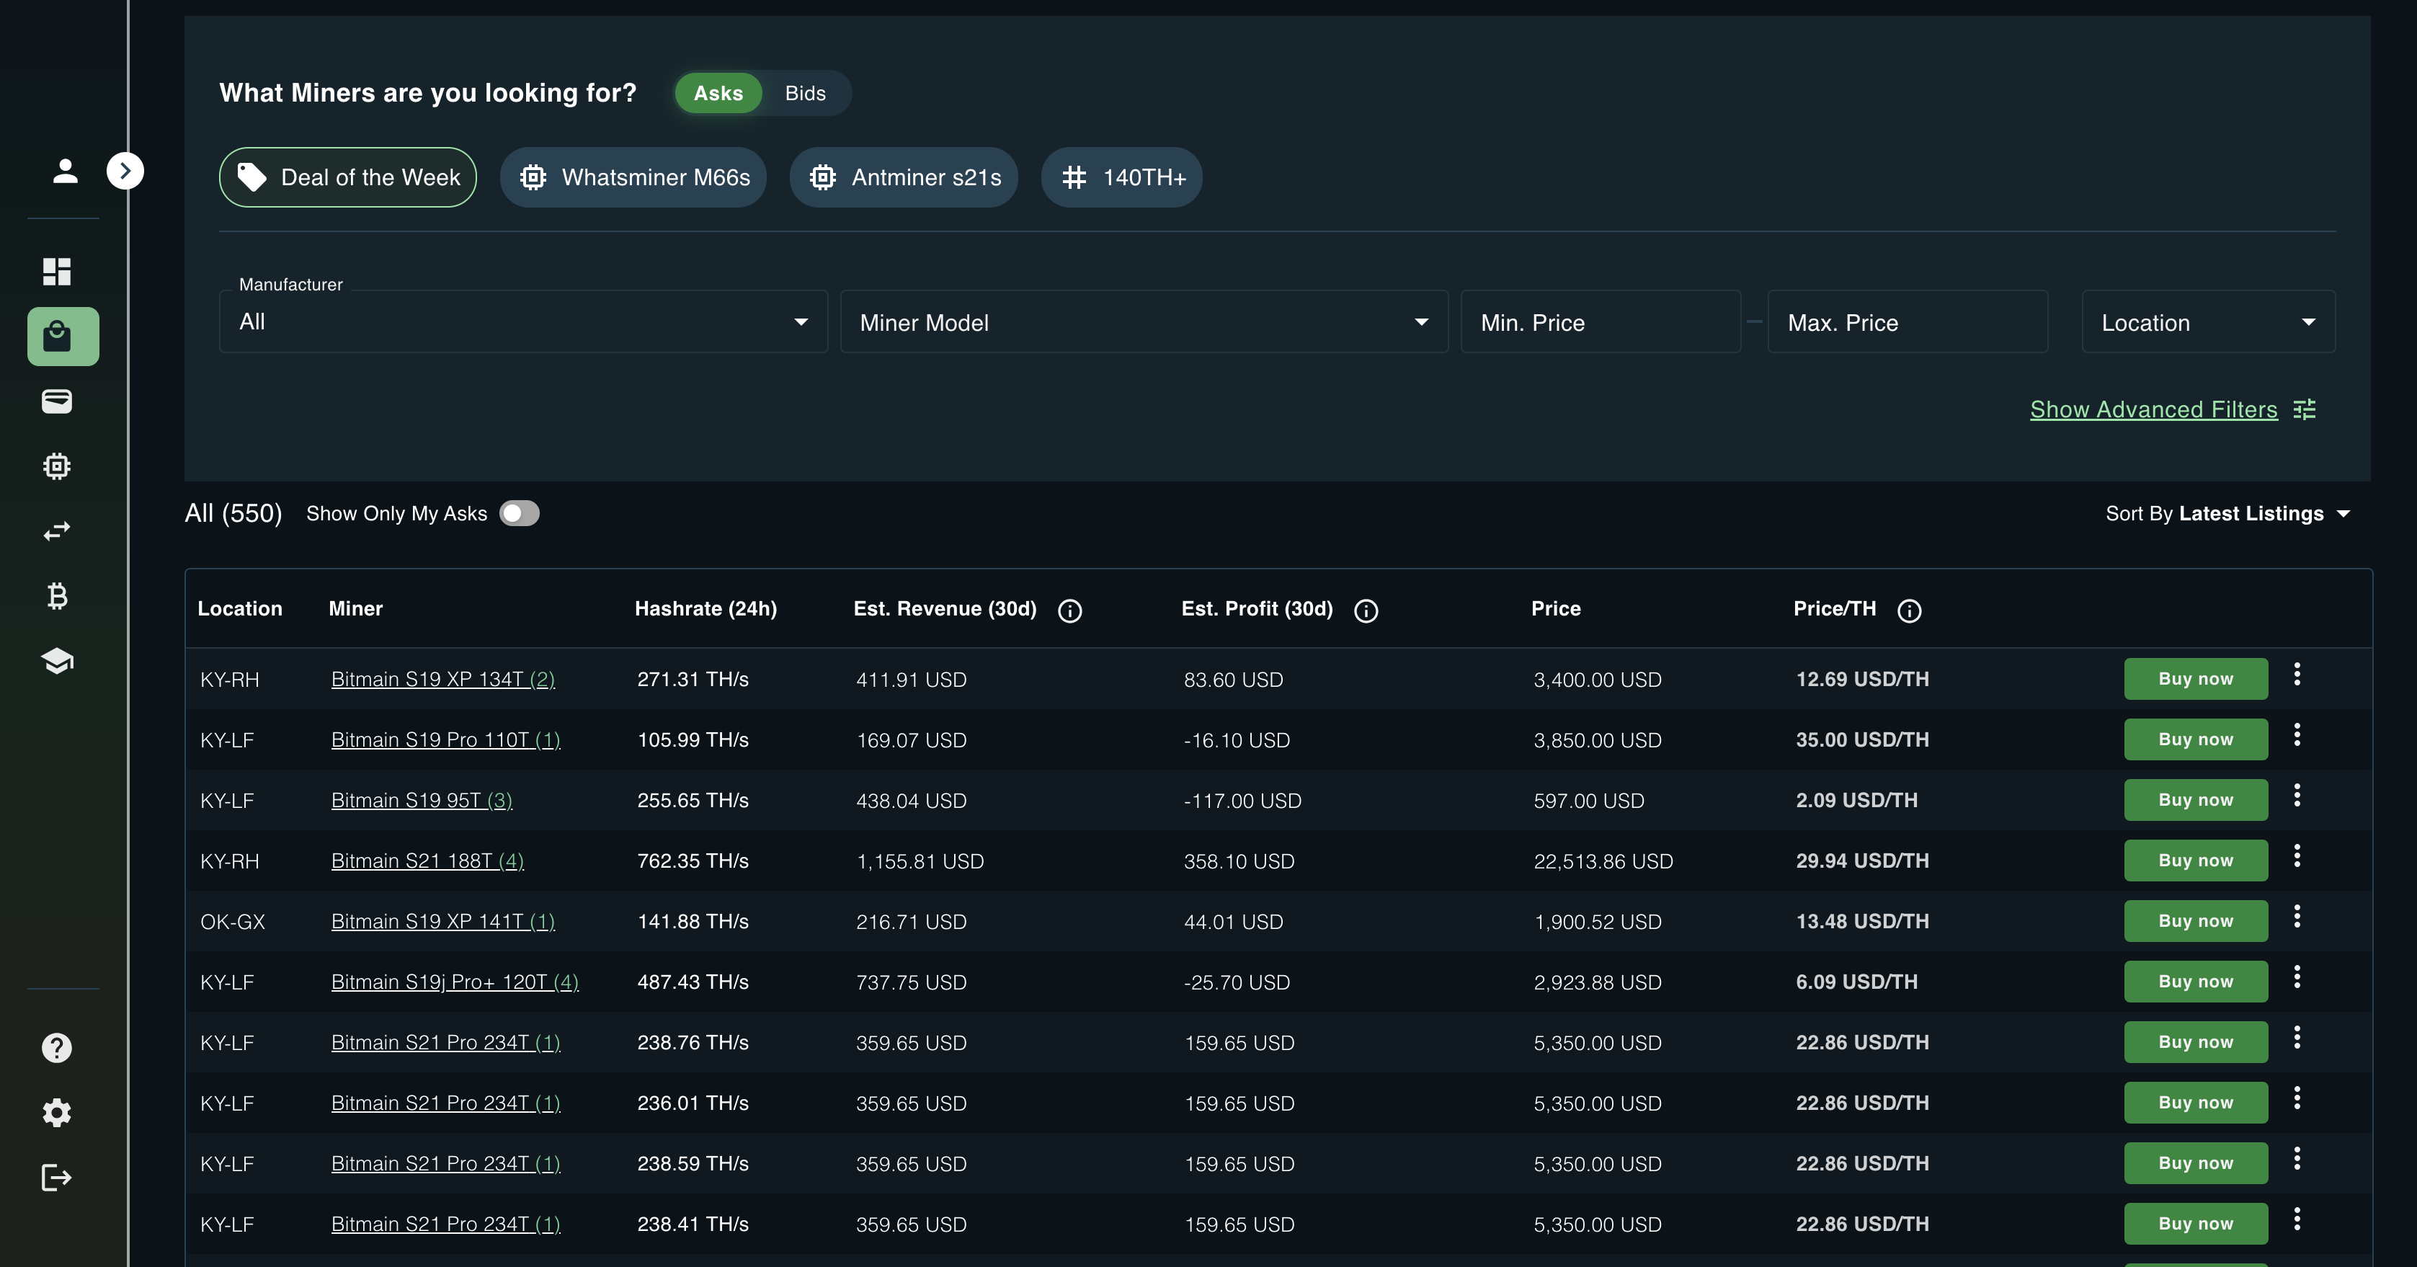This screenshot has height=1267, width=2417.
Task: Click the wallet card sidebar icon
Action: point(57,401)
